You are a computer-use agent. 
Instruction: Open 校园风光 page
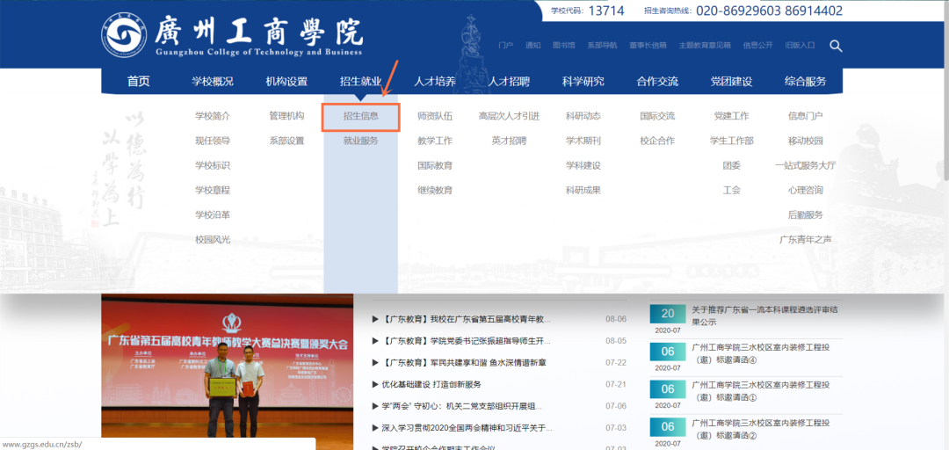(x=213, y=240)
